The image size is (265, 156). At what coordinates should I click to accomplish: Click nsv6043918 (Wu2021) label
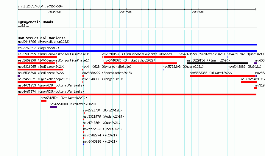(100, 141)
